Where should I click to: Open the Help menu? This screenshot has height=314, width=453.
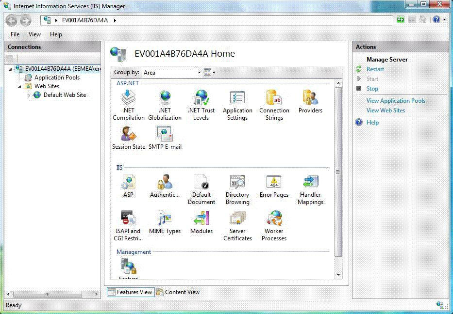pos(56,34)
